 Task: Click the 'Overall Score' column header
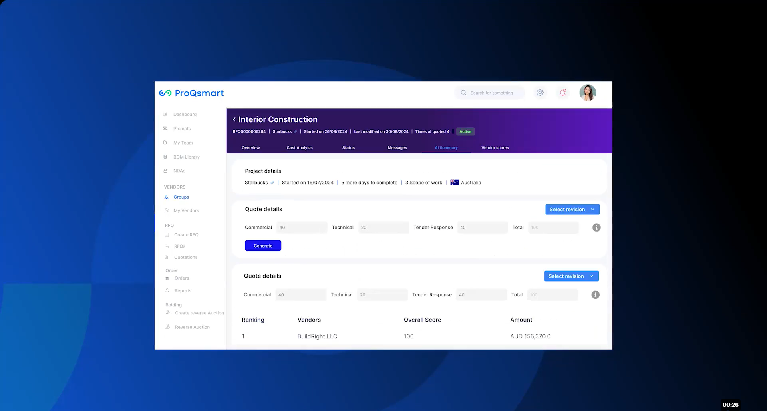coord(422,320)
